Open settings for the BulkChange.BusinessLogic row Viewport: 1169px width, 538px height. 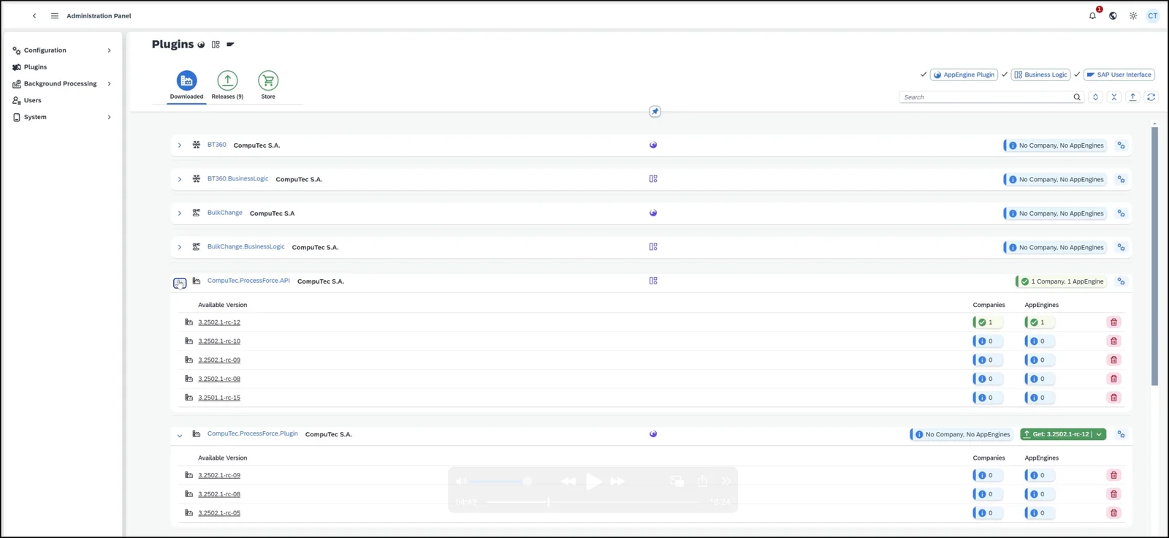tap(1121, 247)
